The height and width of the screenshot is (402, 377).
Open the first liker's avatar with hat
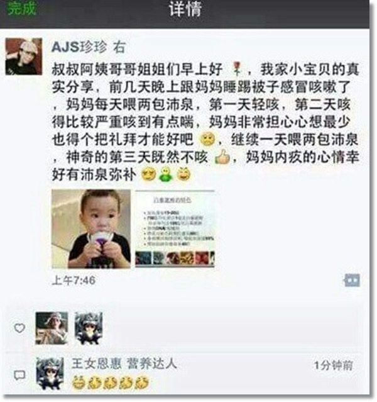click(52, 328)
